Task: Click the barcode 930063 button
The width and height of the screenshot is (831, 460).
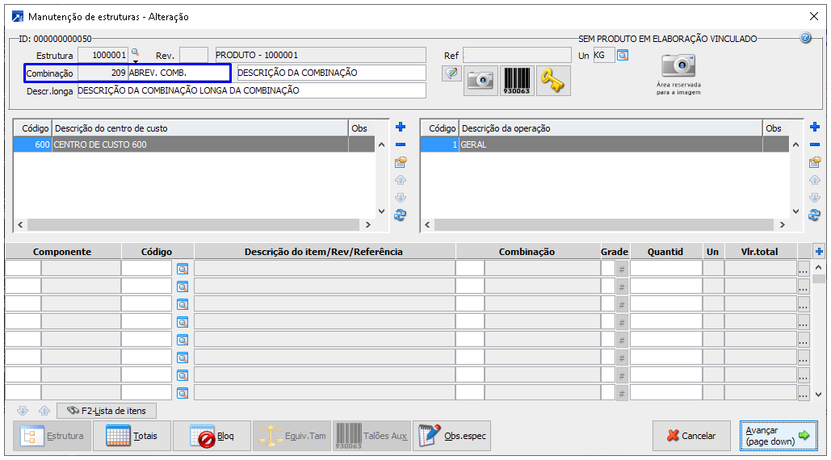Action: pyautogui.click(x=517, y=81)
